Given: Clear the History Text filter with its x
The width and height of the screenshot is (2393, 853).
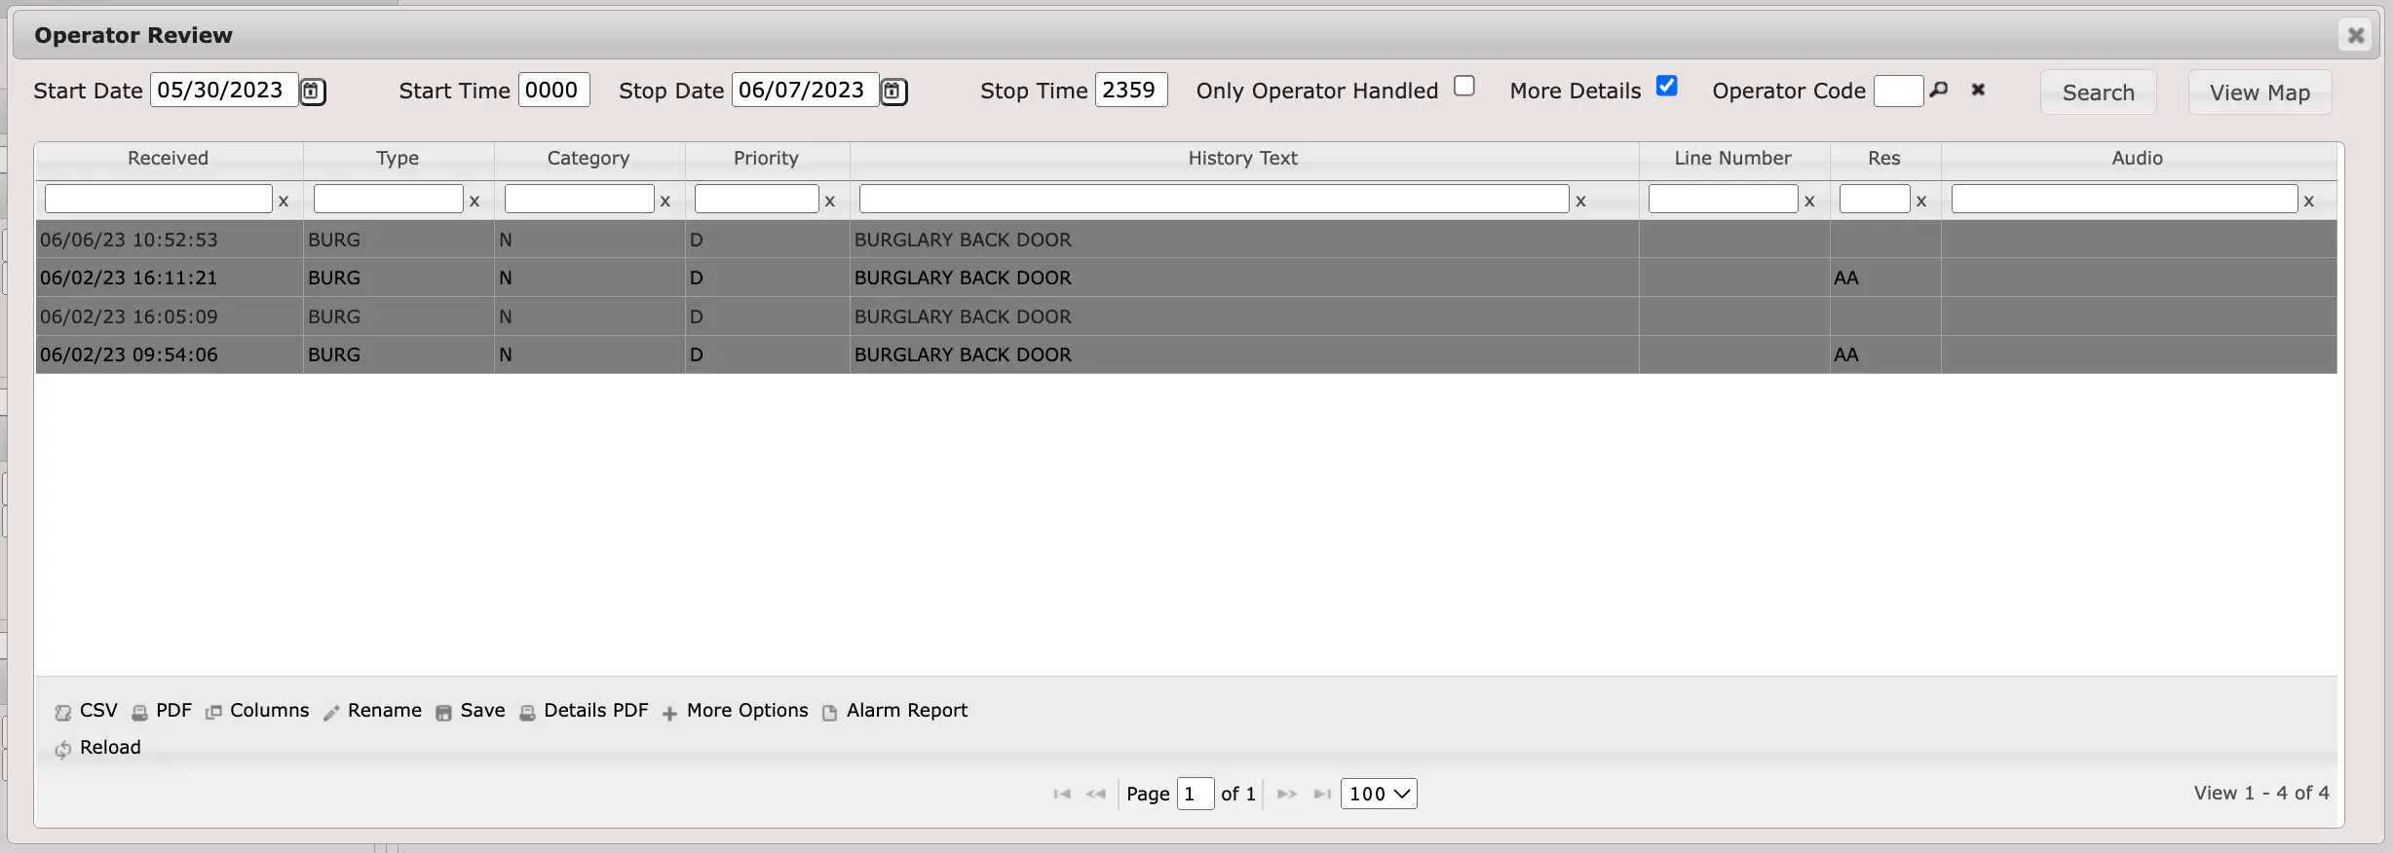Looking at the screenshot, I should 1580,201.
